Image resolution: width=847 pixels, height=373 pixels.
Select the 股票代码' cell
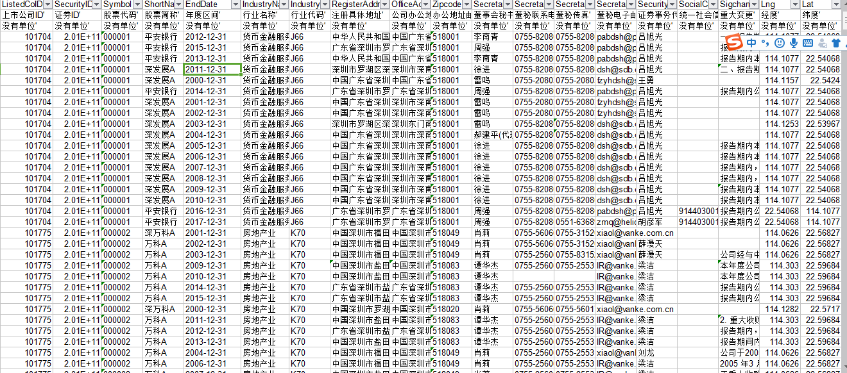coord(122,15)
